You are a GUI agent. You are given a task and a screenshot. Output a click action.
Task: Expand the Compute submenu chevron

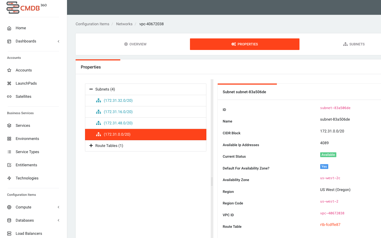pyautogui.click(x=58, y=207)
